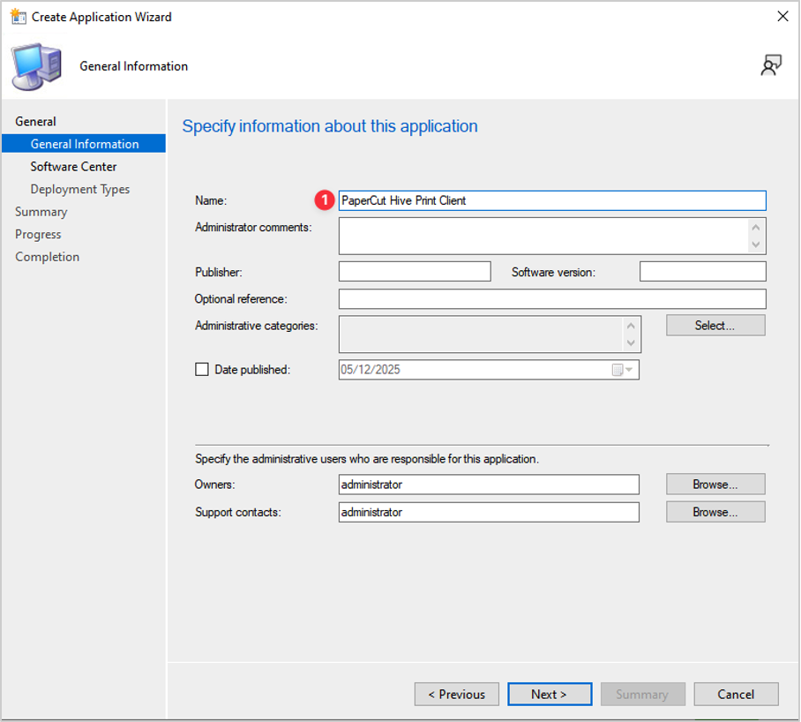Screen dimensions: 801x722
Task: Open the calendar icon in Date published field
Action: (618, 370)
